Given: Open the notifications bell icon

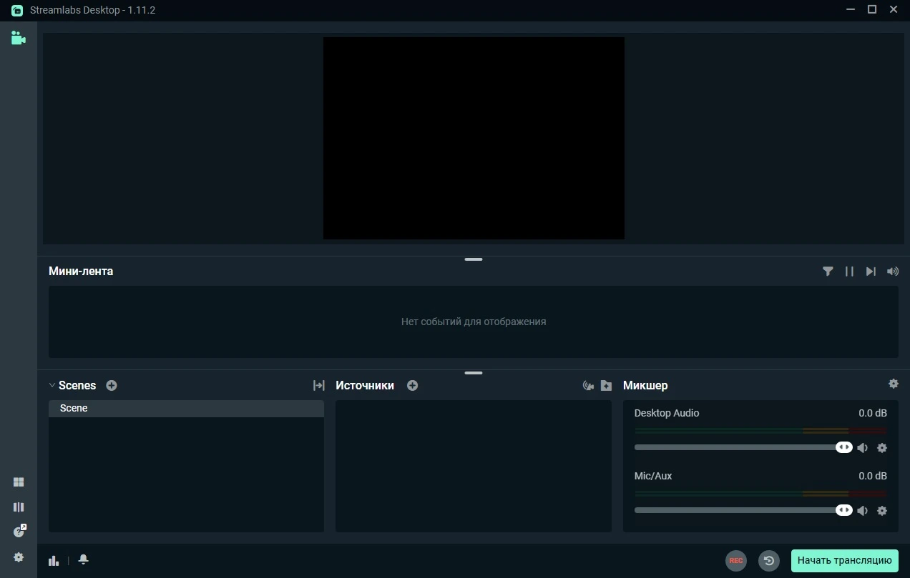Looking at the screenshot, I should coord(84,559).
